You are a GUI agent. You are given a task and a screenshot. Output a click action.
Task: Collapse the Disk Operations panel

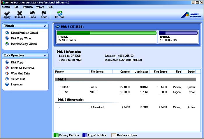(45, 55)
